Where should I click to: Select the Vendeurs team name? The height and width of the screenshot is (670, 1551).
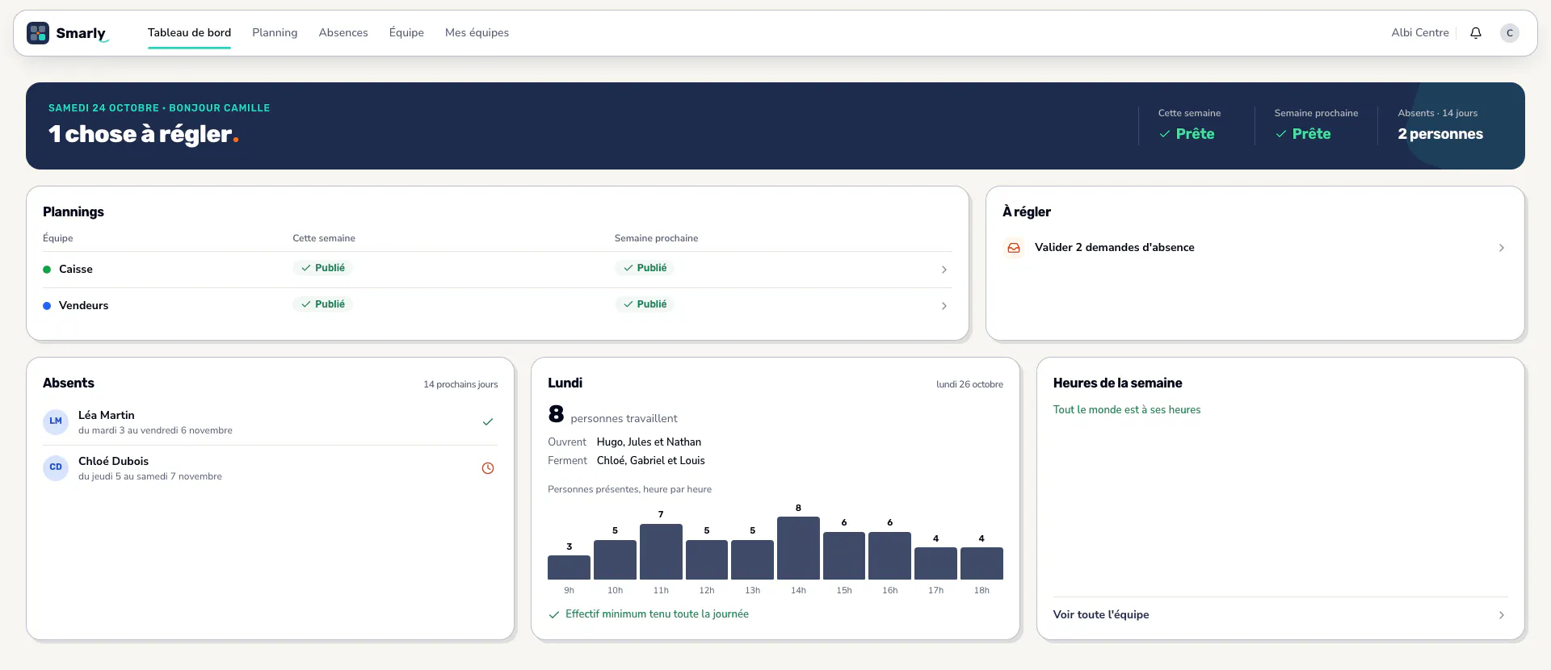point(83,306)
